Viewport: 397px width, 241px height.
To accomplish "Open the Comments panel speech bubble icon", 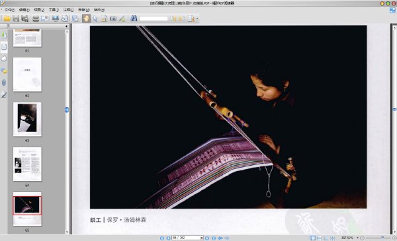I will pos(4,71).
